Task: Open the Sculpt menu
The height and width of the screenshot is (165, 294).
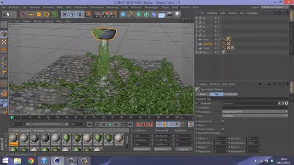Action: pos(124,7)
